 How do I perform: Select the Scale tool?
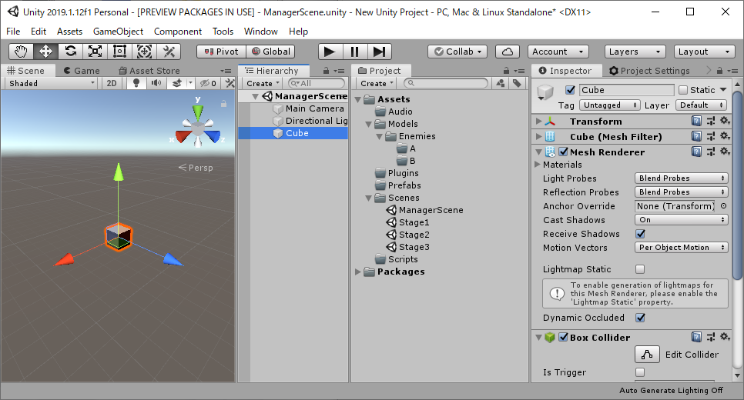pos(96,52)
